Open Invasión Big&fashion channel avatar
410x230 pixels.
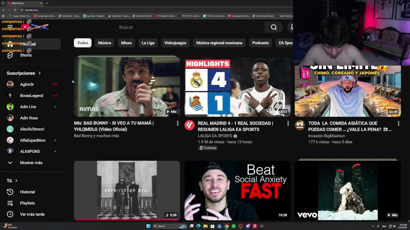tap(300, 125)
